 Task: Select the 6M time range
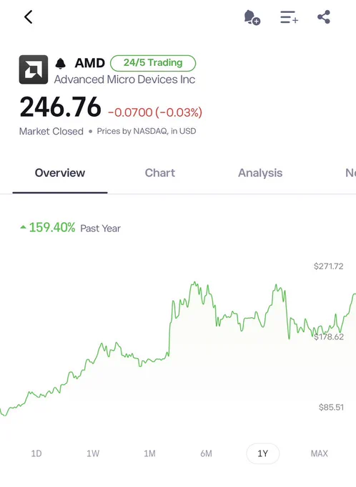[206, 454]
